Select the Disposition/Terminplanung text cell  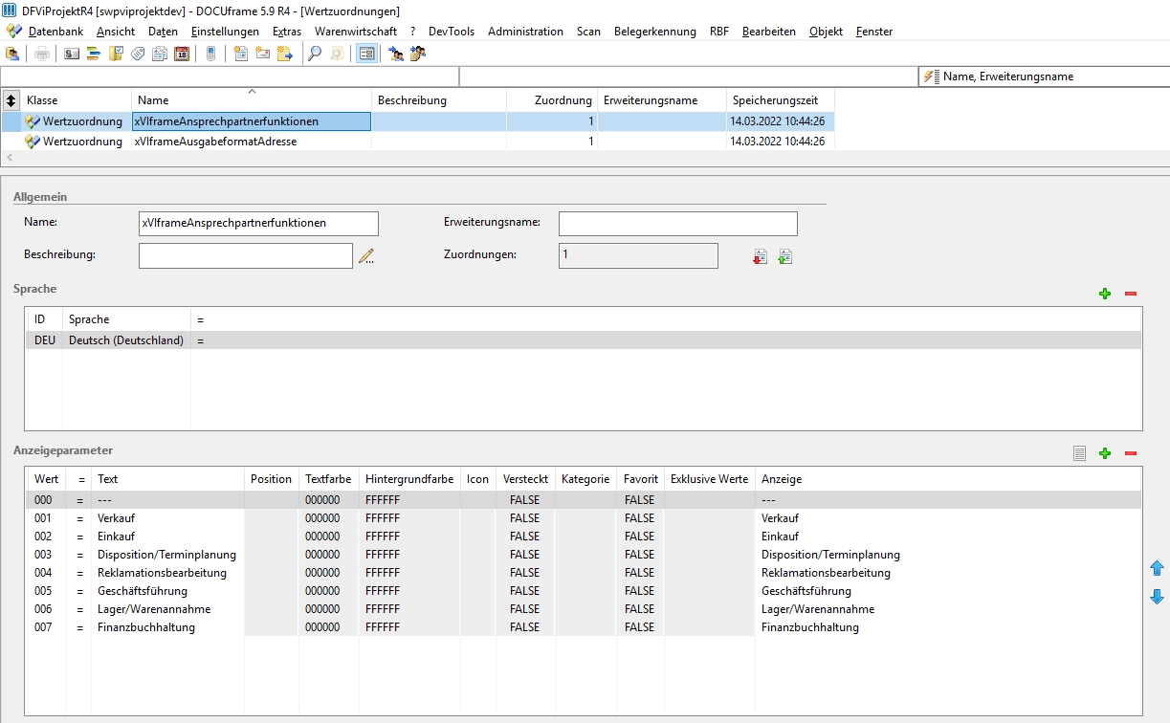(168, 555)
